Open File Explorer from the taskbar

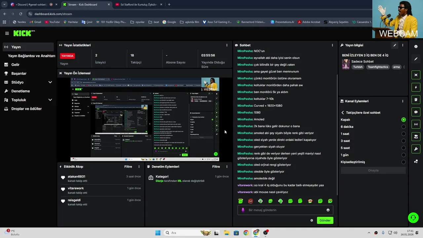226,233
